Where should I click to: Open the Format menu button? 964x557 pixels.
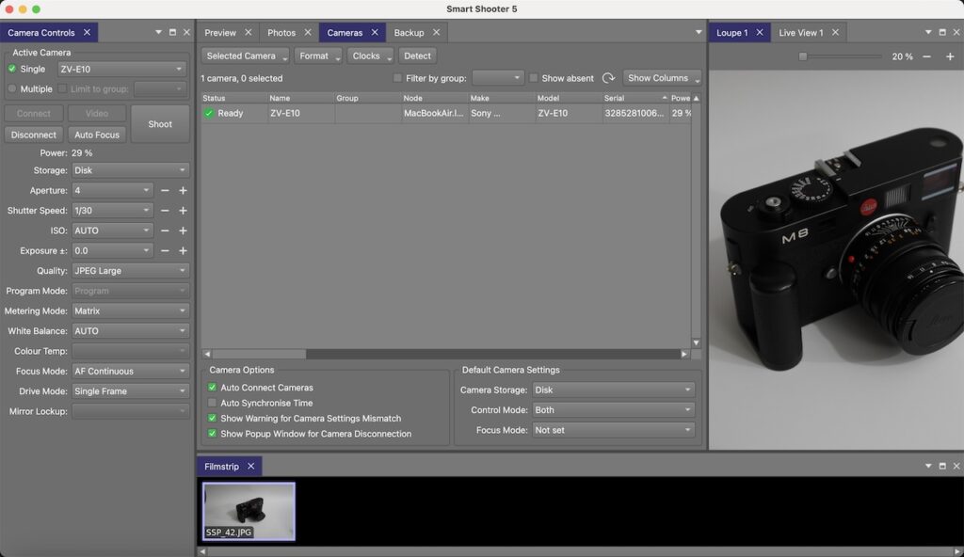click(318, 56)
